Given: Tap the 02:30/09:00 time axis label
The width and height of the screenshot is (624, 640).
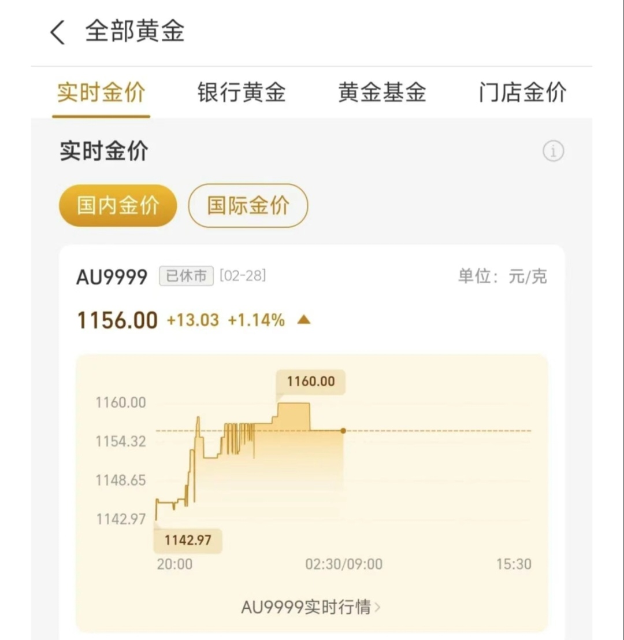Looking at the screenshot, I should click(x=344, y=564).
